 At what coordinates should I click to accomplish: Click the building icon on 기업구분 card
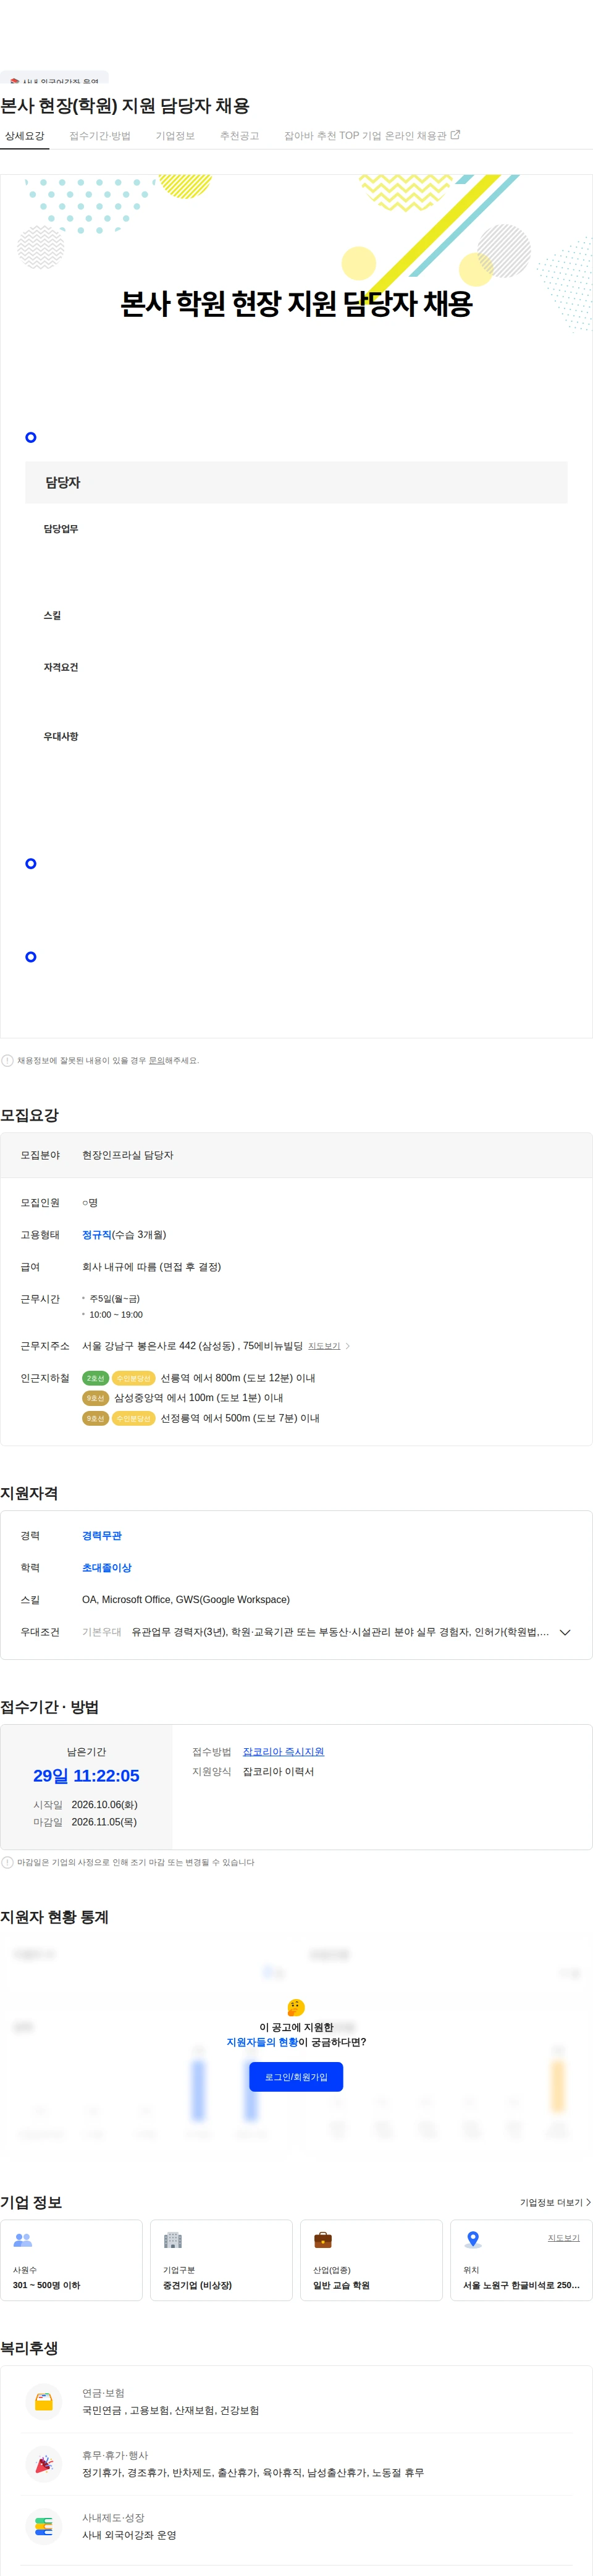[x=173, y=2240]
